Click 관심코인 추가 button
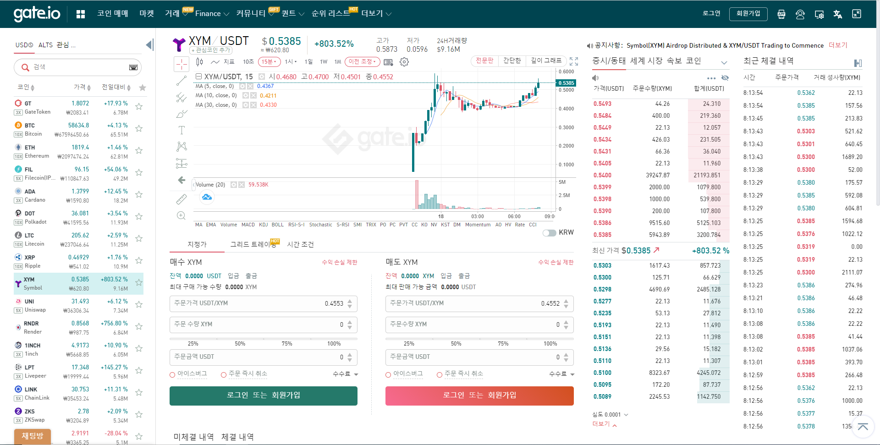Image resolution: width=880 pixels, height=445 pixels. point(211,50)
